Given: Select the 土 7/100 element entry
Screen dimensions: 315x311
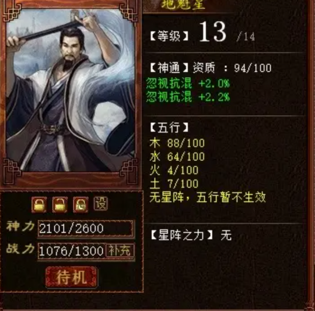Looking at the screenshot, I should click(174, 184).
